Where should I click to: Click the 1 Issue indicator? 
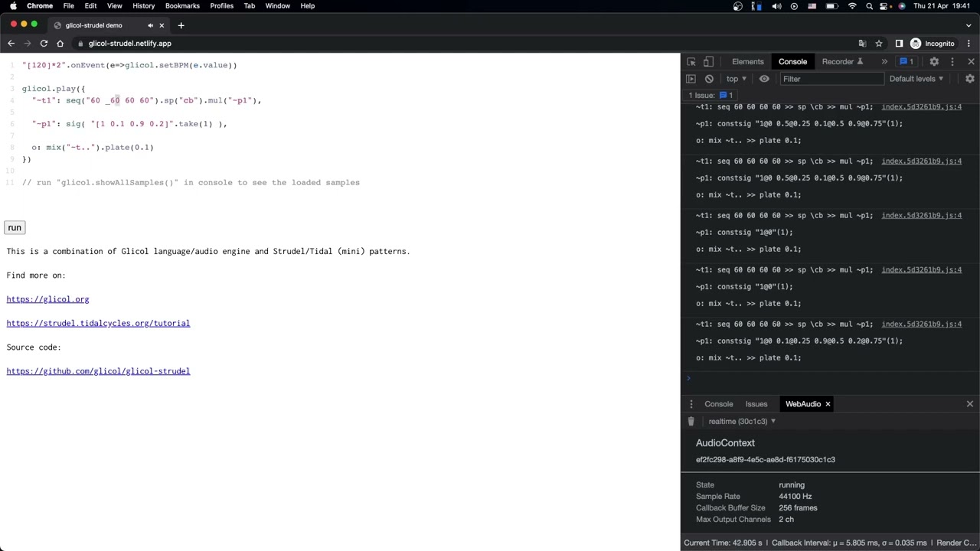(x=710, y=96)
